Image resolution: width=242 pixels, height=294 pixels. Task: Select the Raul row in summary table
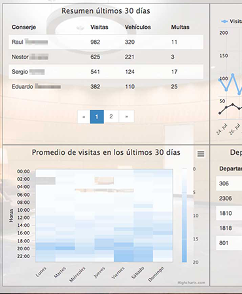click(106, 42)
